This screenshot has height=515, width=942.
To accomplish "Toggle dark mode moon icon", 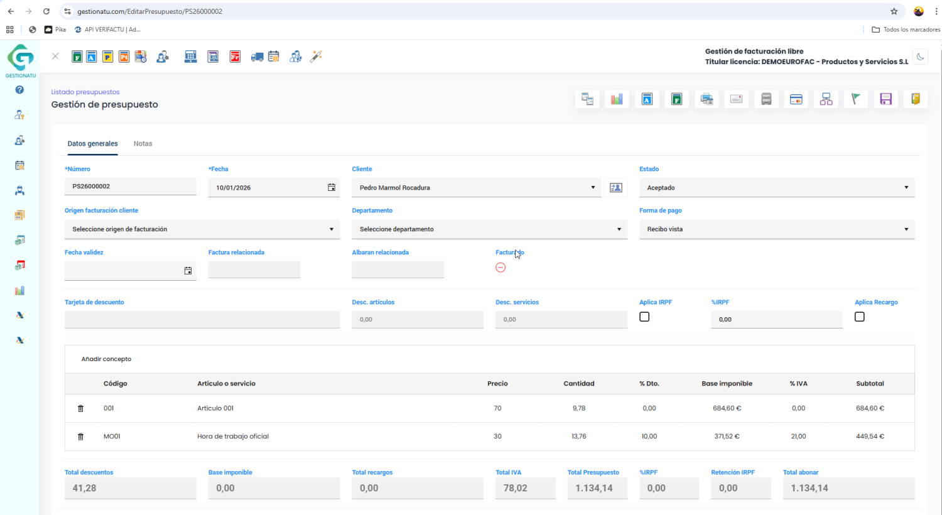I will point(920,57).
